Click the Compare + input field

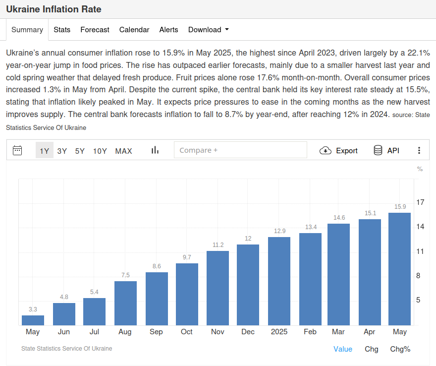point(240,150)
